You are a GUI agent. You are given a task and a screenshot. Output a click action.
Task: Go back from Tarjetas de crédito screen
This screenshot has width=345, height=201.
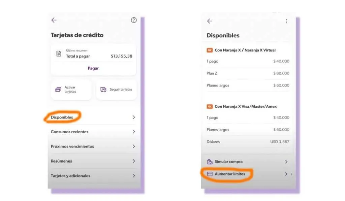[54, 20]
